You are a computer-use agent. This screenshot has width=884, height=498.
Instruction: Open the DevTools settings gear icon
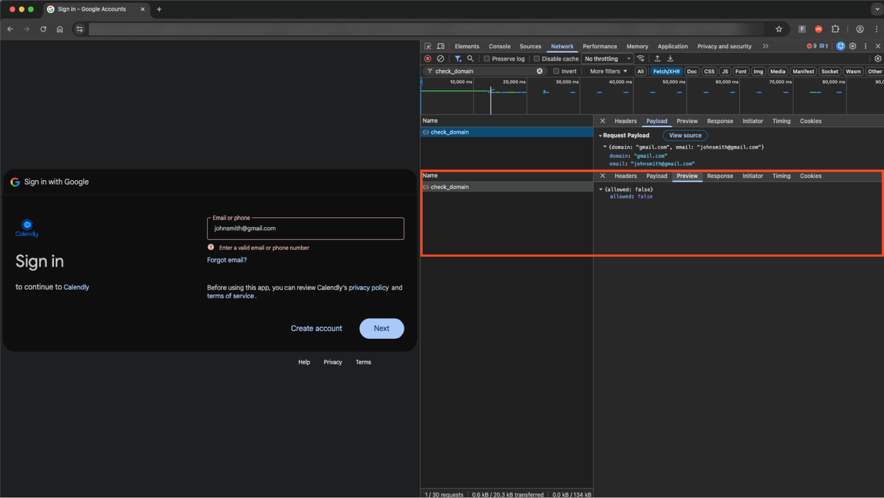point(853,46)
